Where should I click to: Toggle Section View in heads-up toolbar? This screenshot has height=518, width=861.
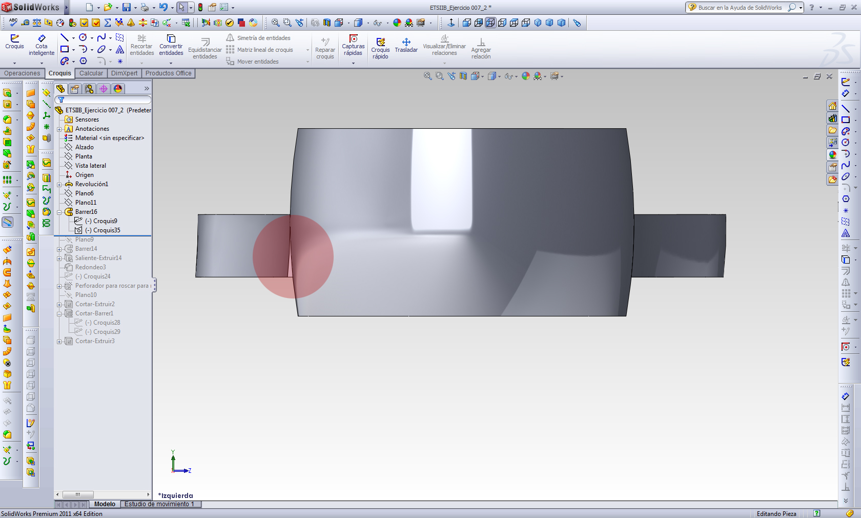click(463, 76)
